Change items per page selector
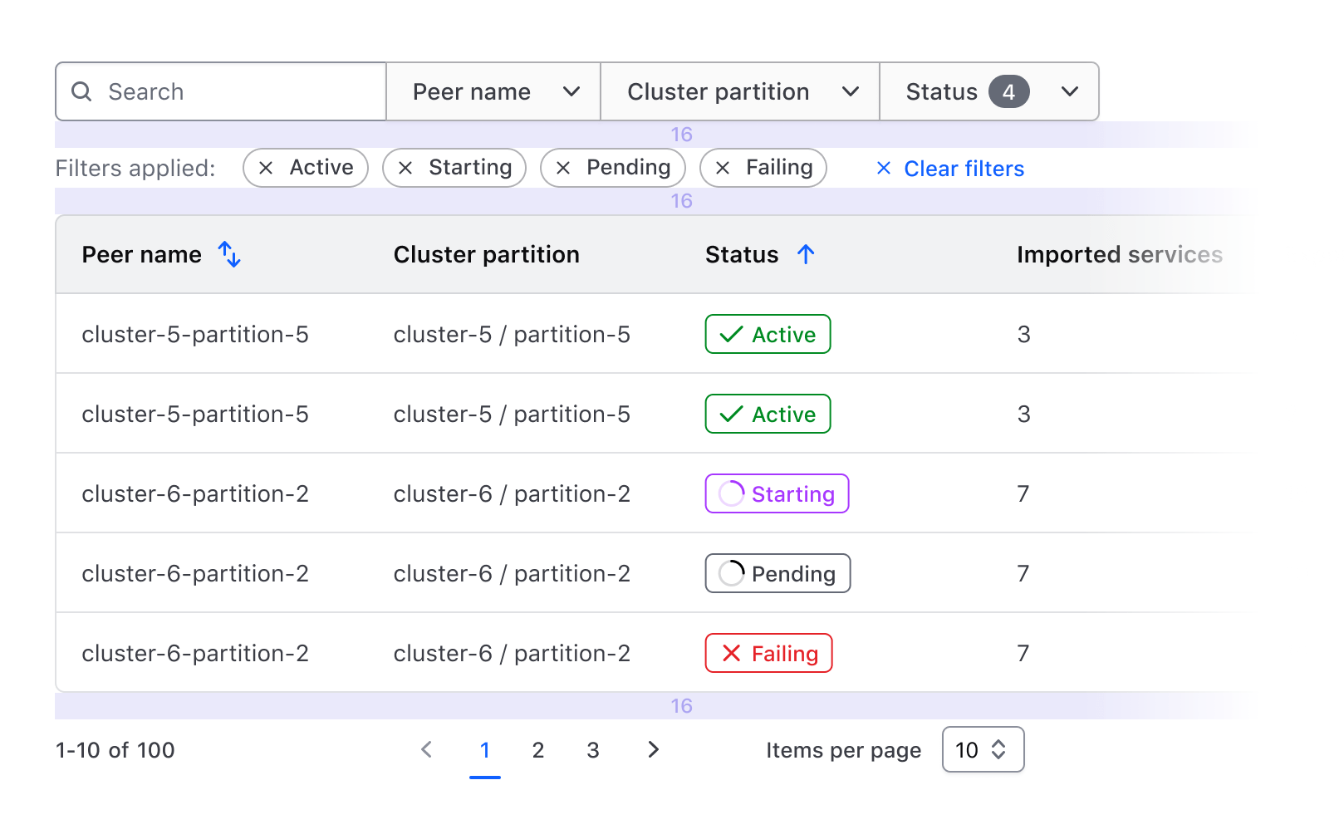 pos(983,750)
